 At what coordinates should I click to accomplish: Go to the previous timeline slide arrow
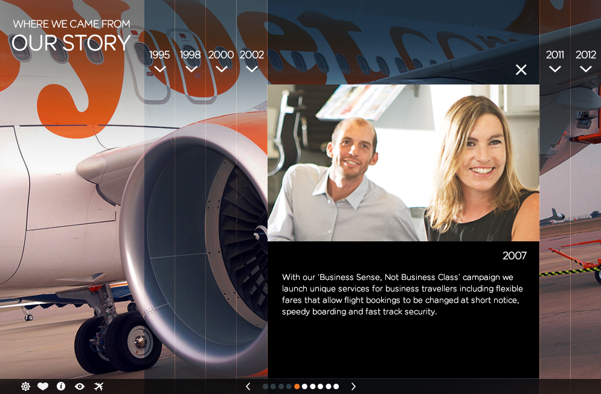248,387
